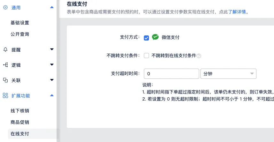Expand the 提醒 section arrow
Viewport: 274px width, 142px height.
pos(52,49)
